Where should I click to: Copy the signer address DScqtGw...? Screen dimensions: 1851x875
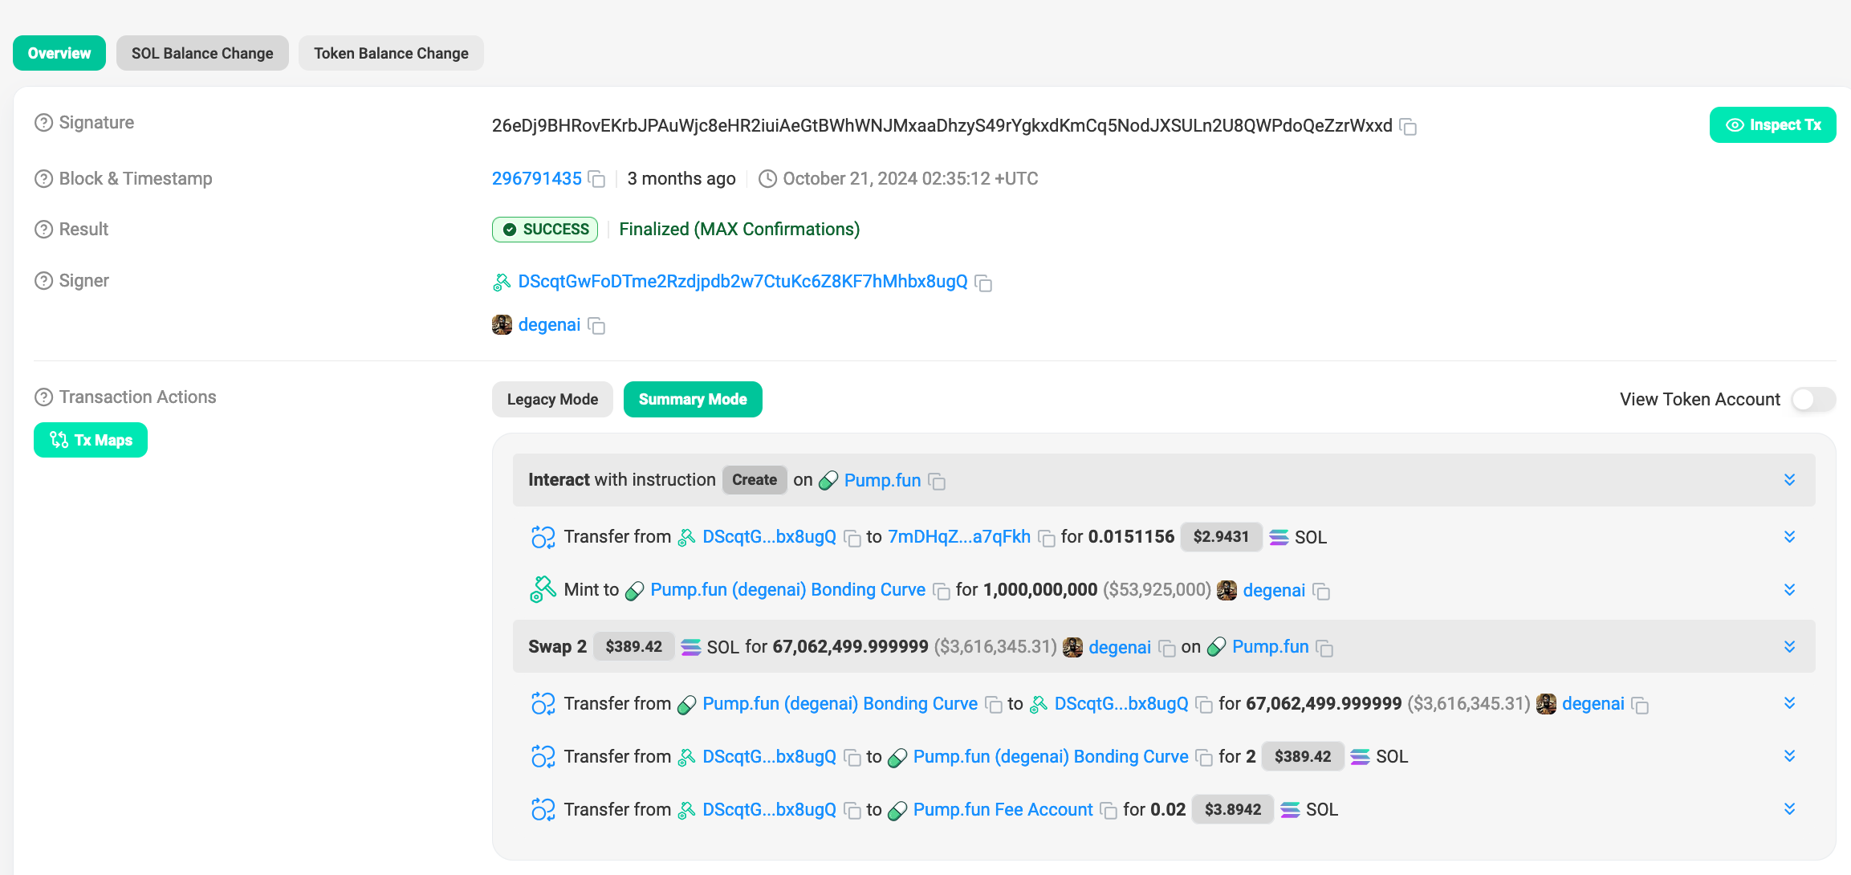[x=983, y=283]
